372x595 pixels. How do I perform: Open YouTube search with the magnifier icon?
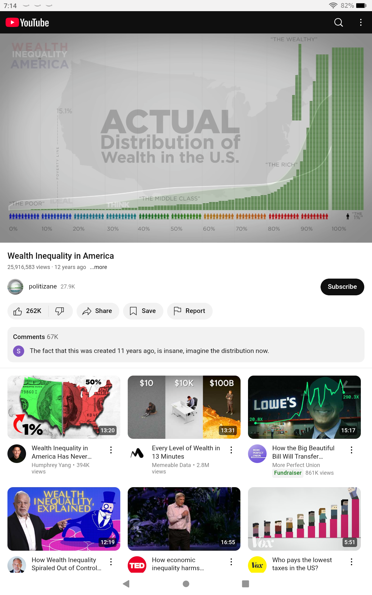pyautogui.click(x=339, y=22)
